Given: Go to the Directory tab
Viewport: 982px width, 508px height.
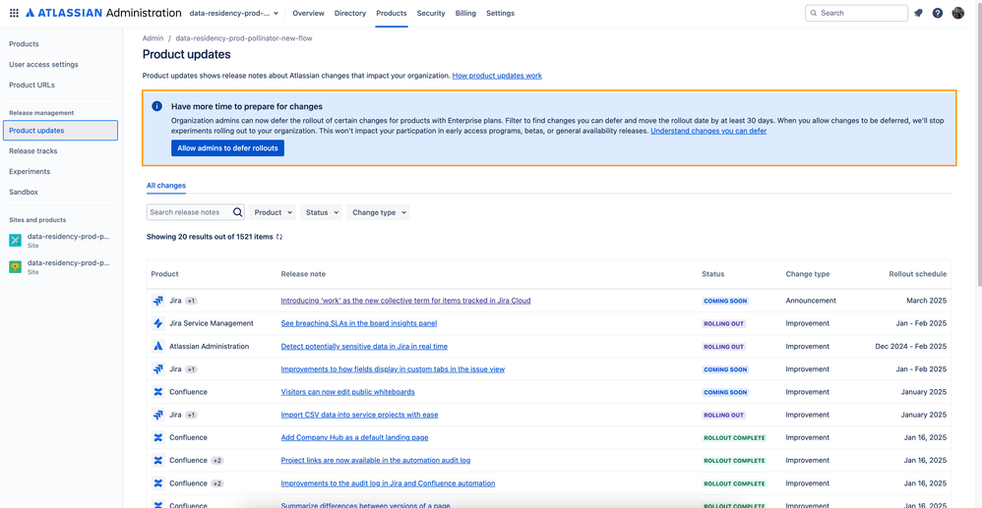Looking at the screenshot, I should tap(350, 13).
